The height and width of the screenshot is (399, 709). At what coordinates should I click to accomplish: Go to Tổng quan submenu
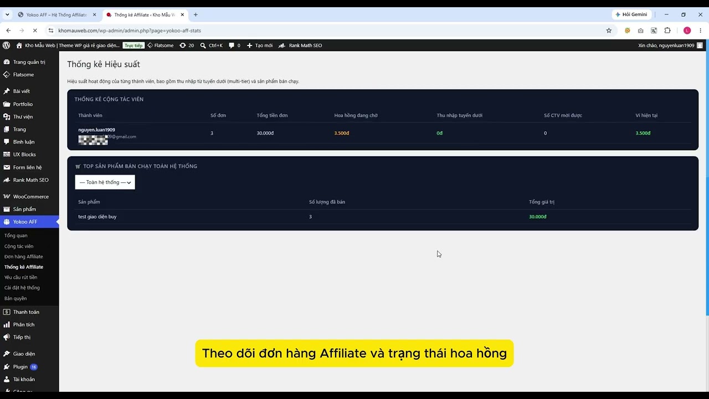[x=16, y=236]
